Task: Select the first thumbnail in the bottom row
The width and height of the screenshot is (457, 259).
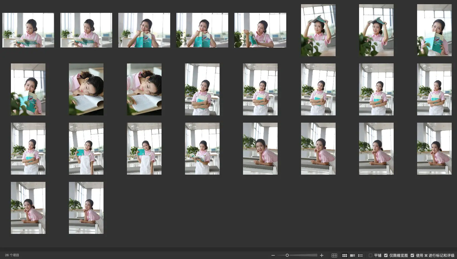Action: [28, 208]
